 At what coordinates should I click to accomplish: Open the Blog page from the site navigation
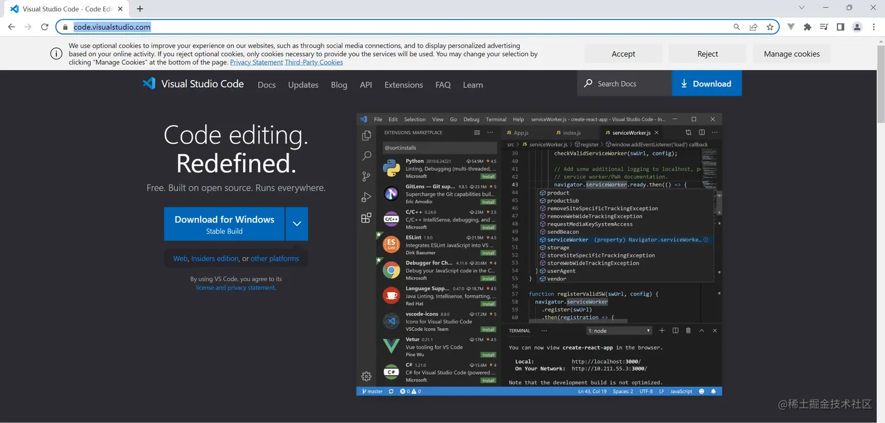coord(339,85)
